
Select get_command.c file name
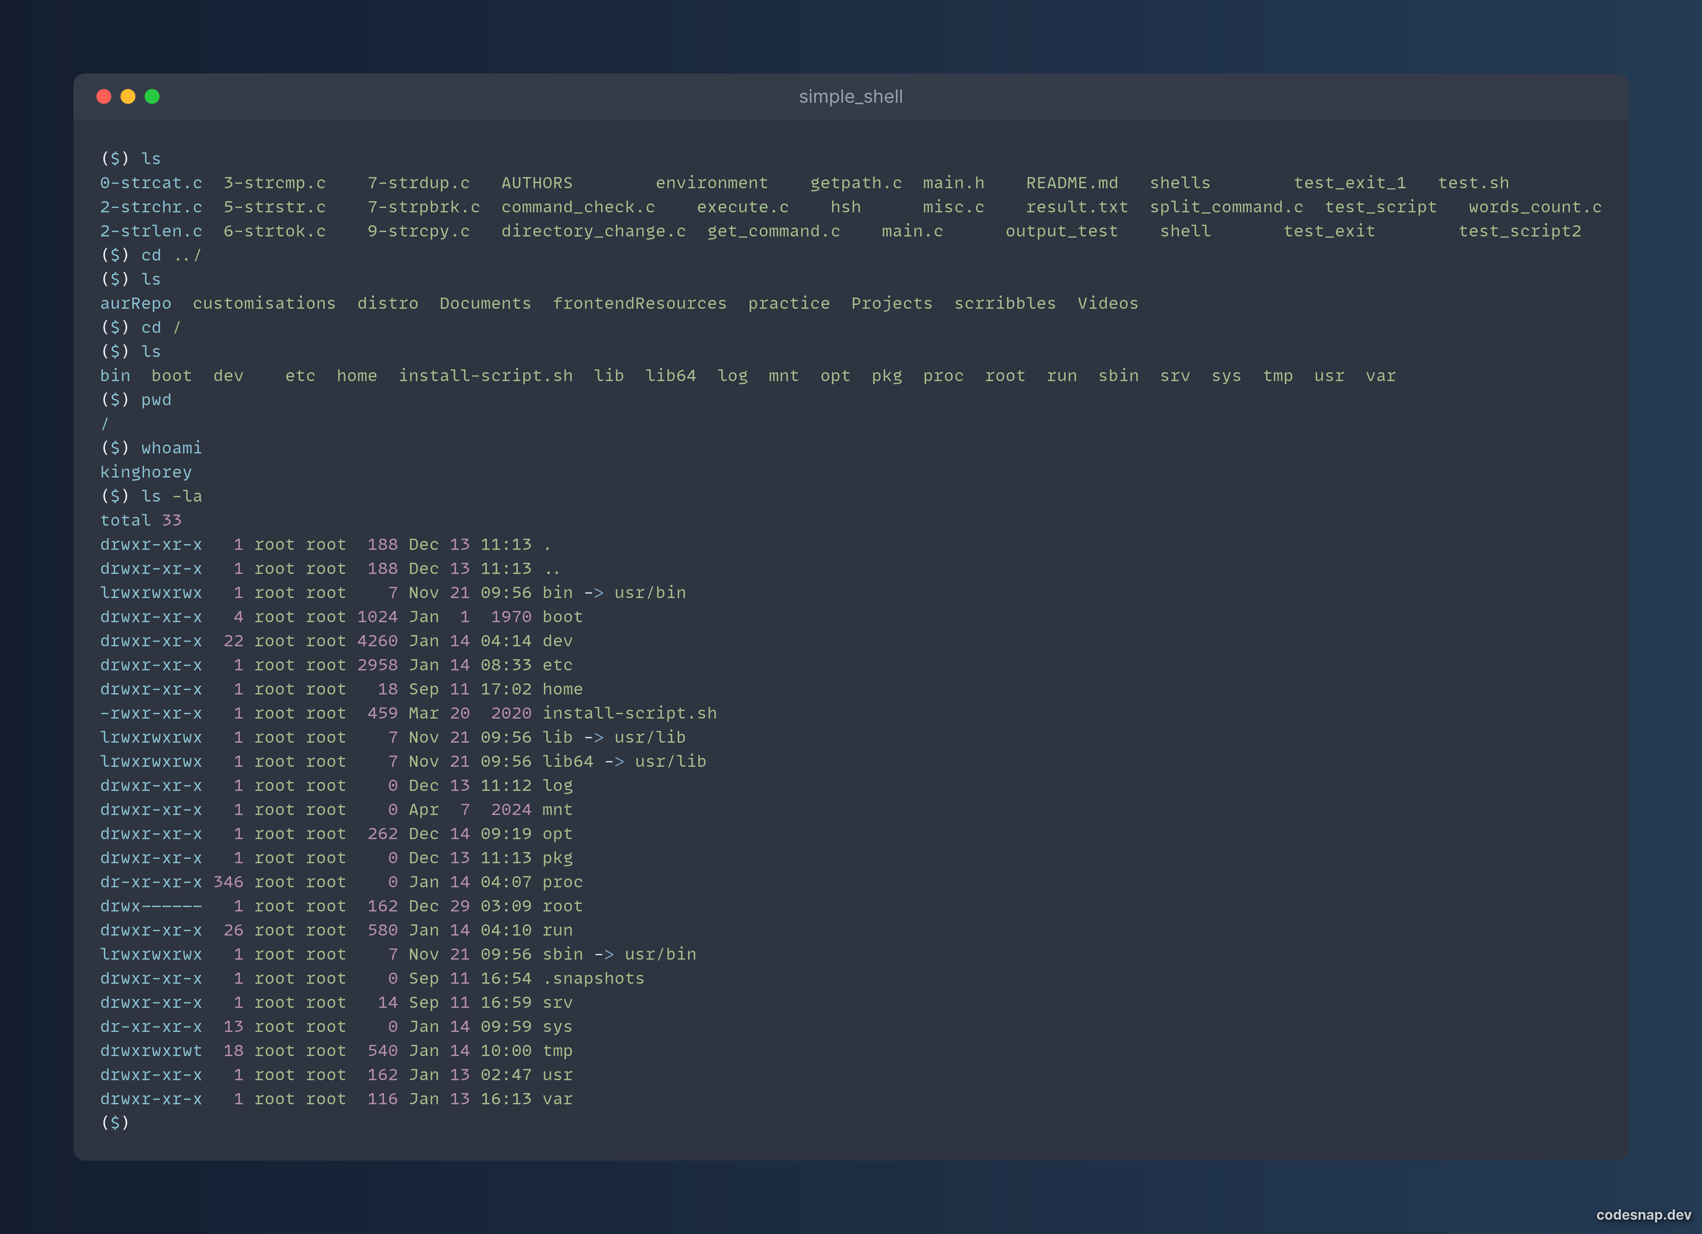point(774,231)
